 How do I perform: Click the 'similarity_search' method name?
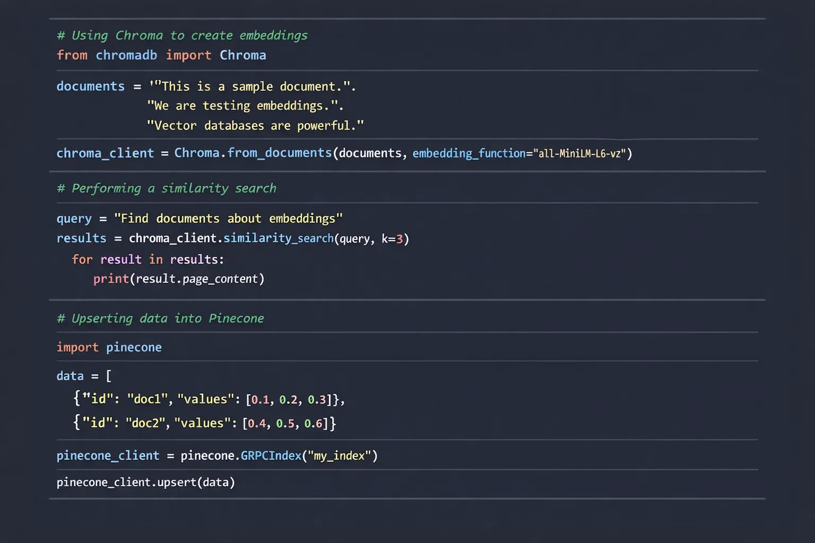point(278,239)
